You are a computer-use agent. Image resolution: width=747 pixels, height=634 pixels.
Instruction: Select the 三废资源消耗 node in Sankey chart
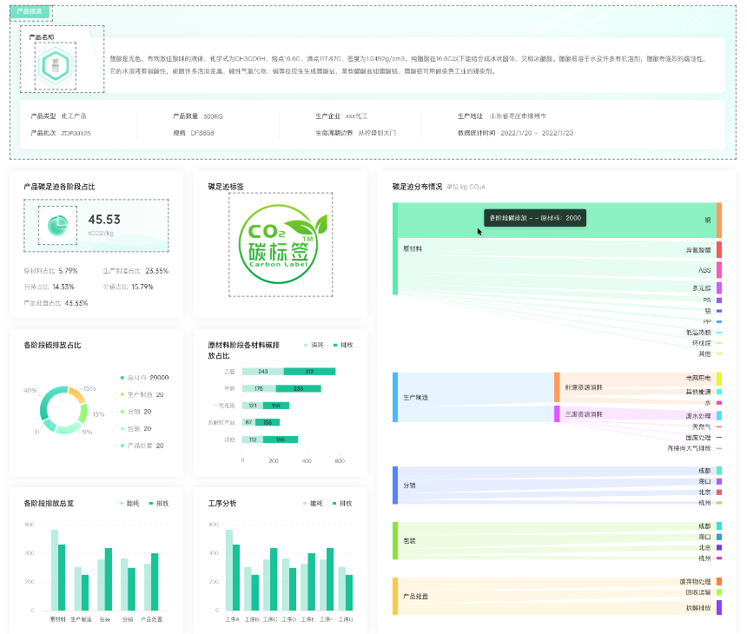pos(557,414)
